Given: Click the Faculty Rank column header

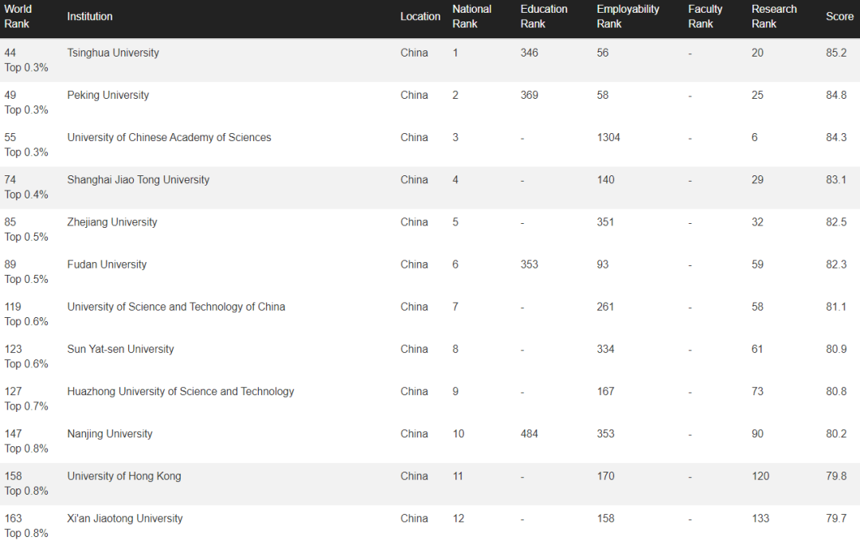Looking at the screenshot, I should (706, 17).
